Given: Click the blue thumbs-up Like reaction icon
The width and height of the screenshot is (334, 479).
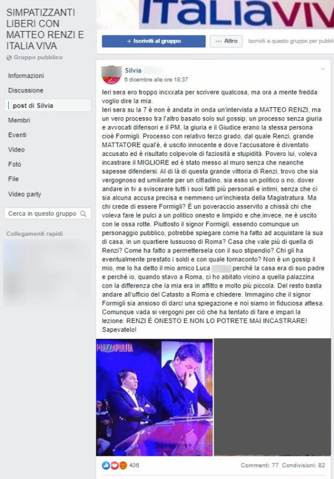Looking at the screenshot, I should (x=106, y=465).
